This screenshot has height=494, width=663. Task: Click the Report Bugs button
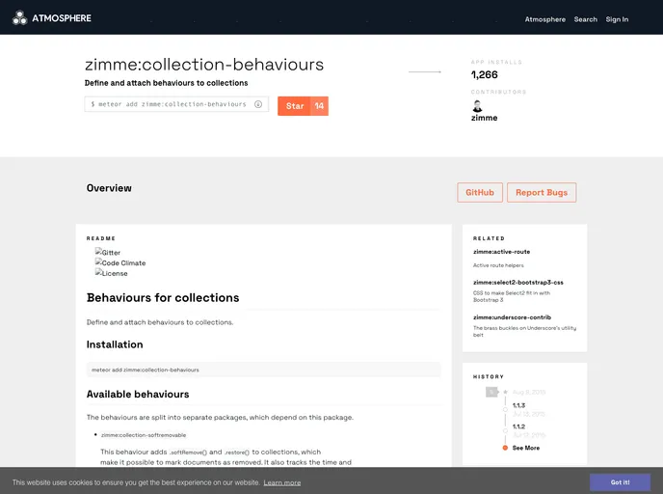click(542, 193)
